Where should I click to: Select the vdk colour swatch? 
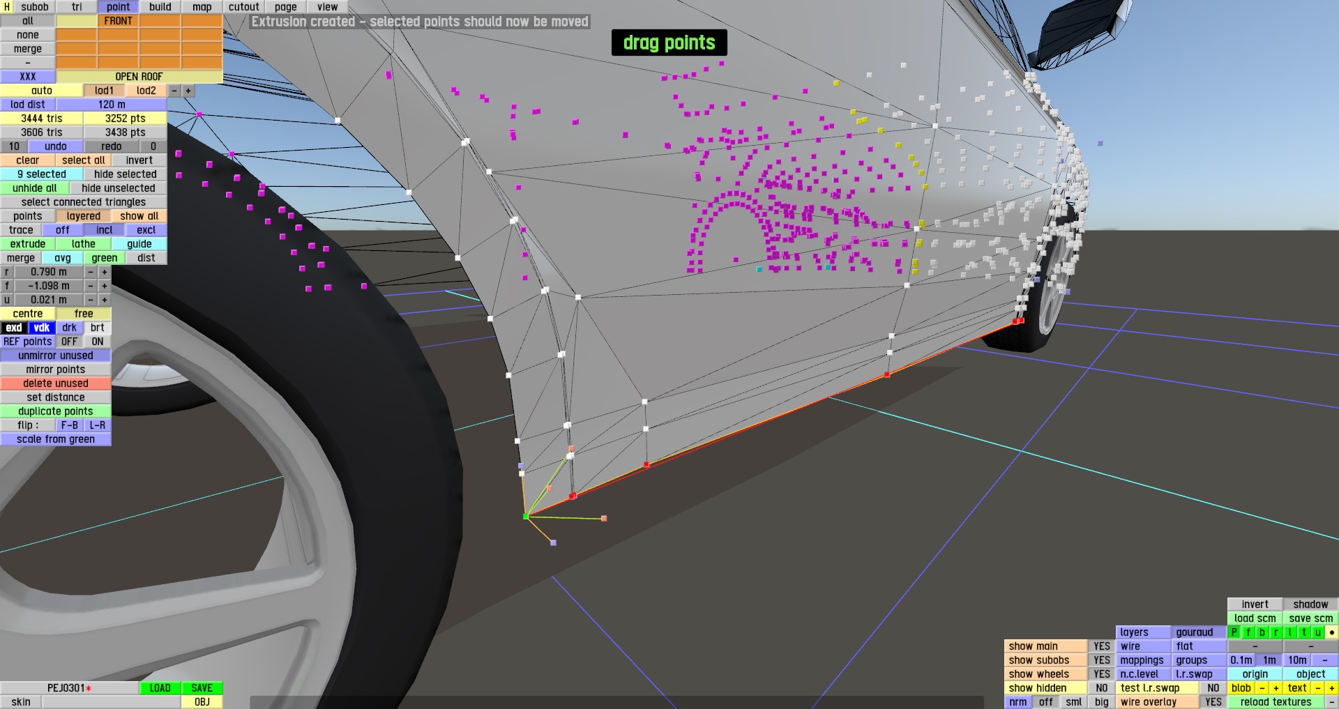click(42, 328)
